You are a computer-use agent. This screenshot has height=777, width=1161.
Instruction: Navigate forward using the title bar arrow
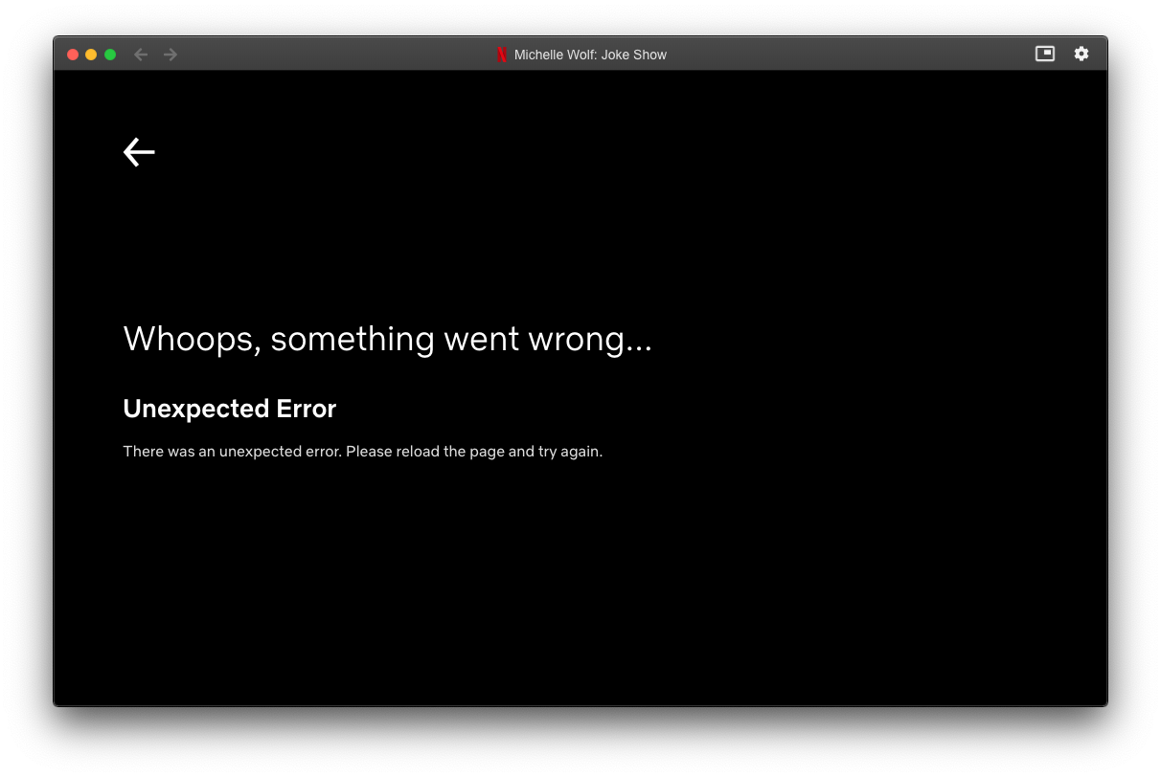click(171, 55)
